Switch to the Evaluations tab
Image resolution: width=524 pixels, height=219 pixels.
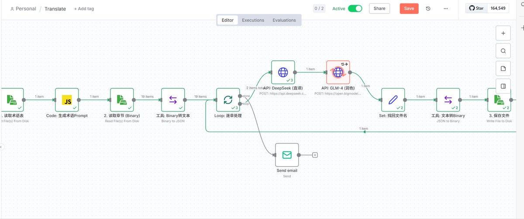point(284,20)
